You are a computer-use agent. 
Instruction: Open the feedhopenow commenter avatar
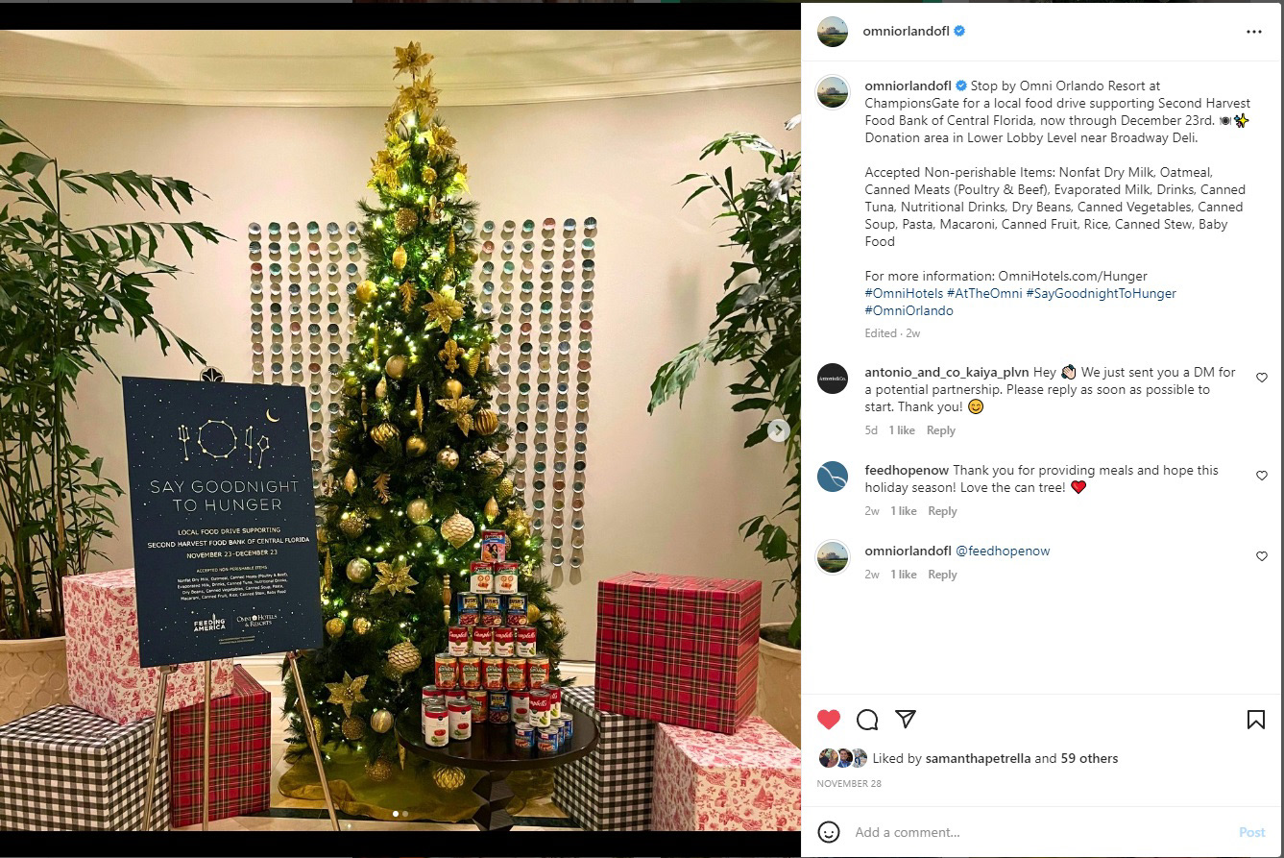tap(833, 477)
